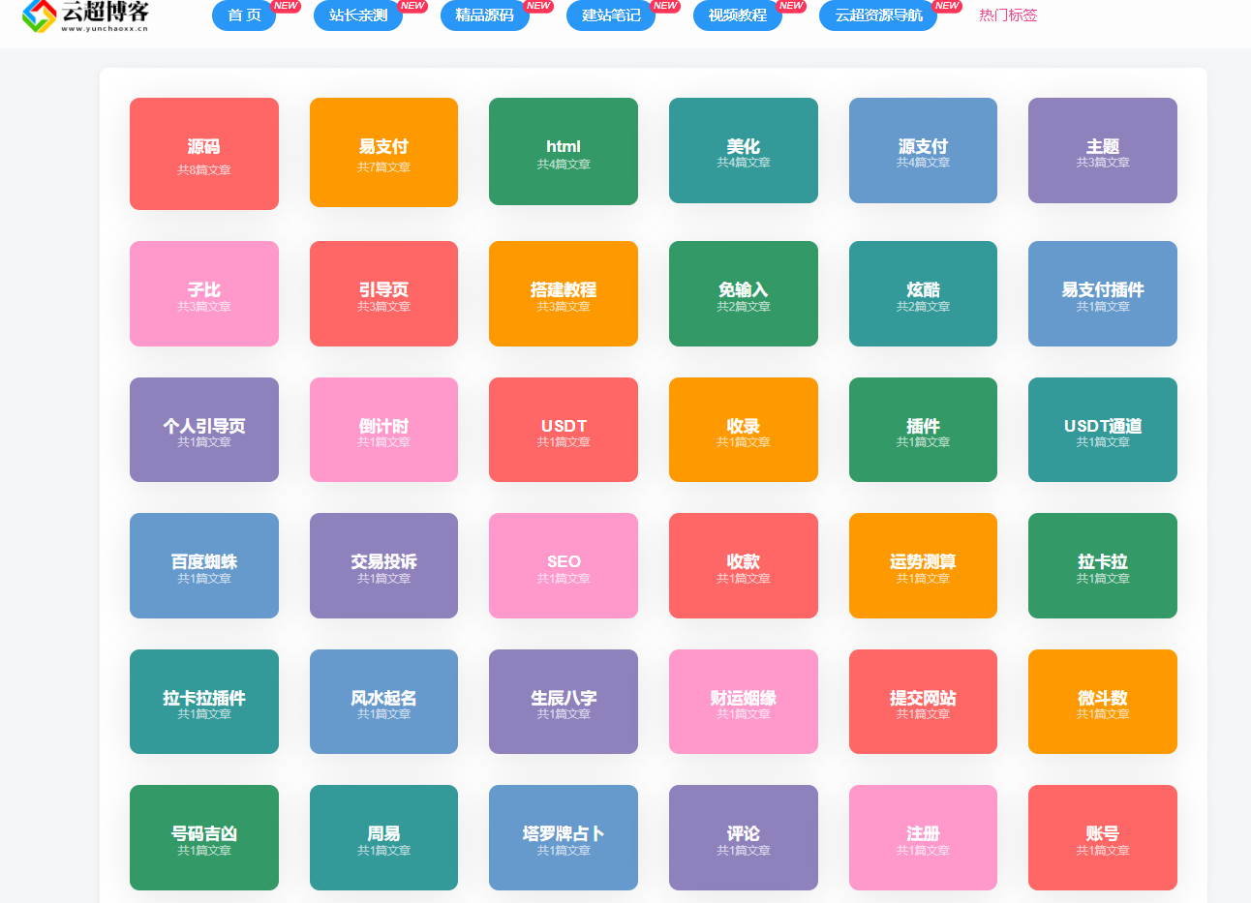This screenshot has height=903, width=1251.
Task: Click the 热门标签 link
Action: point(1007,15)
